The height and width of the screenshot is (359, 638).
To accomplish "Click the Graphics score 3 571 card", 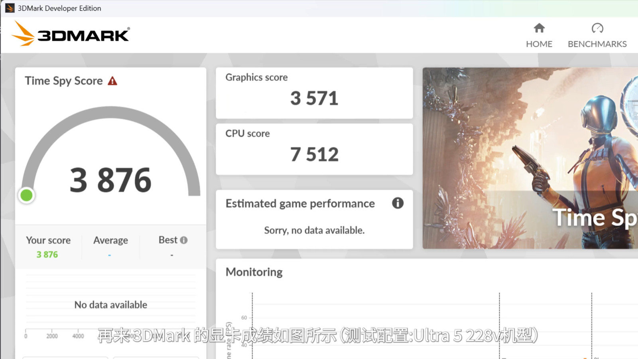I will click(x=314, y=93).
